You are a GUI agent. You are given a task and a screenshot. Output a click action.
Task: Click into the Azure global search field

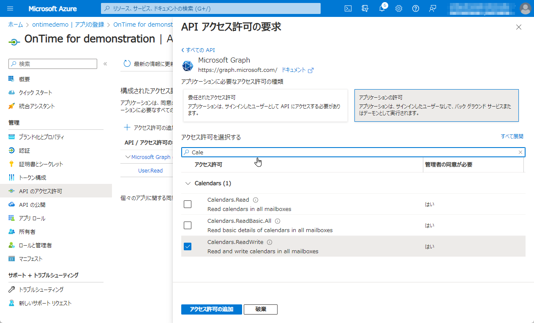tap(210, 8)
